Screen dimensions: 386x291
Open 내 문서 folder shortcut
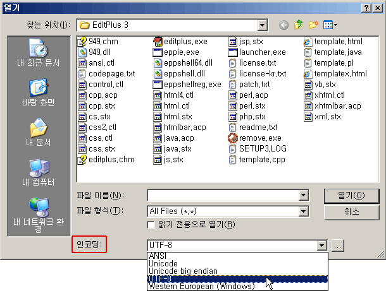[x=39, y=133]
